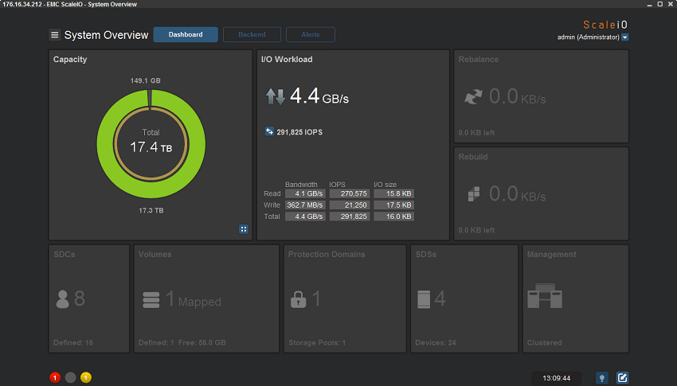Image resolution: width=677 pixels, height=386 pixels.
Task: Maximize the ScaleIO window
Action: pos(660,4)
